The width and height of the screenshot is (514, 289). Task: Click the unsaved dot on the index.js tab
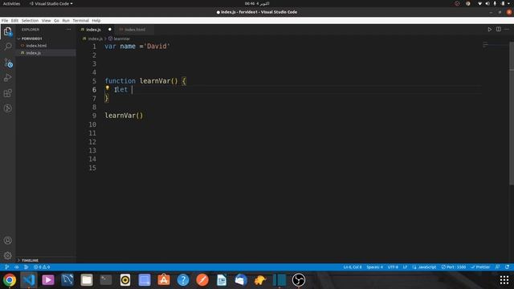(x=110, y=30)
